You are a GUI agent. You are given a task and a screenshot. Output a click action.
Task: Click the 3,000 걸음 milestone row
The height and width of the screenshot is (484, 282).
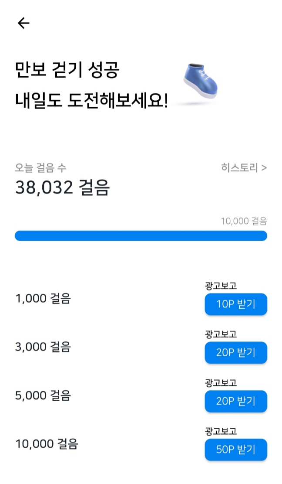click(x=42, y=347)
